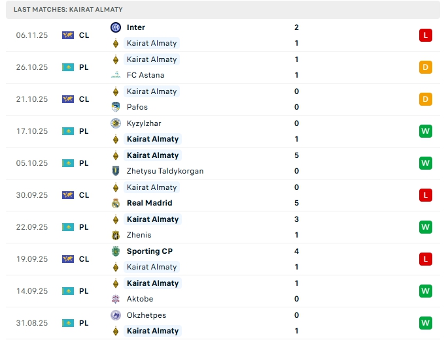The width and height of the screenshot is (446, 340).
Task: Click the Inter club crest icon
Action: [116, 27]
